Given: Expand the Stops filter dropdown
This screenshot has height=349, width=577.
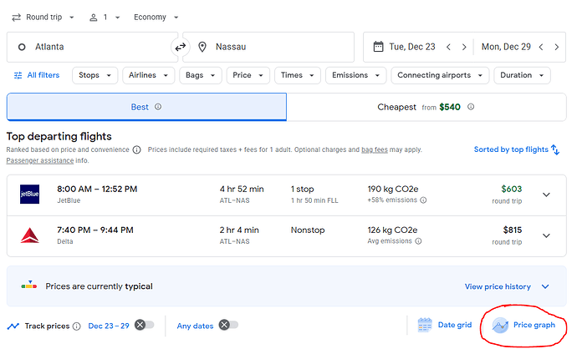Looking at the screenshot, I should 94,75.
